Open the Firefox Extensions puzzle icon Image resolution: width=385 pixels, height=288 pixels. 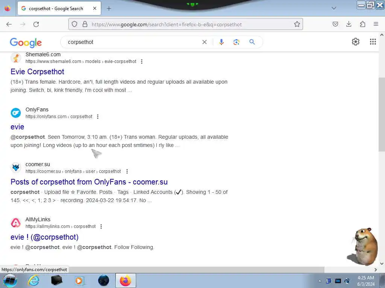click(362, 24)
